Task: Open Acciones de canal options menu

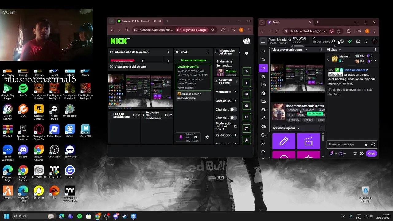Action: [236, 81]
